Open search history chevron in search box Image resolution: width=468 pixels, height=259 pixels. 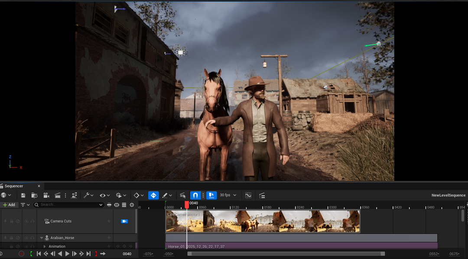(101, 205)
